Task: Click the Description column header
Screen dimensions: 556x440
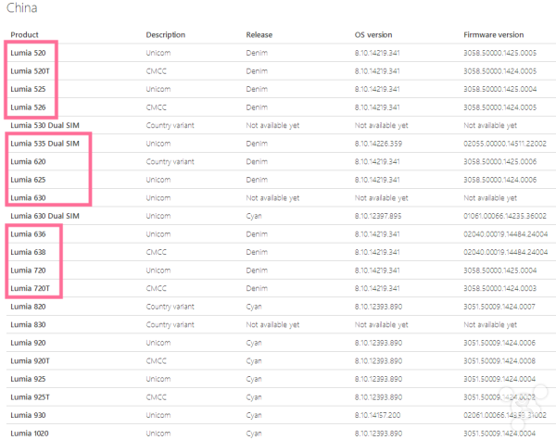Action: [x=166, y=35]
